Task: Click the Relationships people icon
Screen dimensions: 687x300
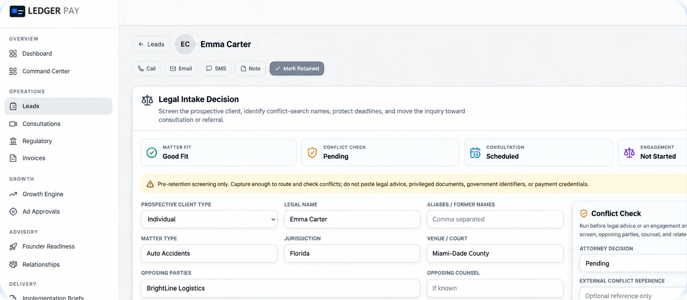Action: pyautogui.click(x=13, y=264)
